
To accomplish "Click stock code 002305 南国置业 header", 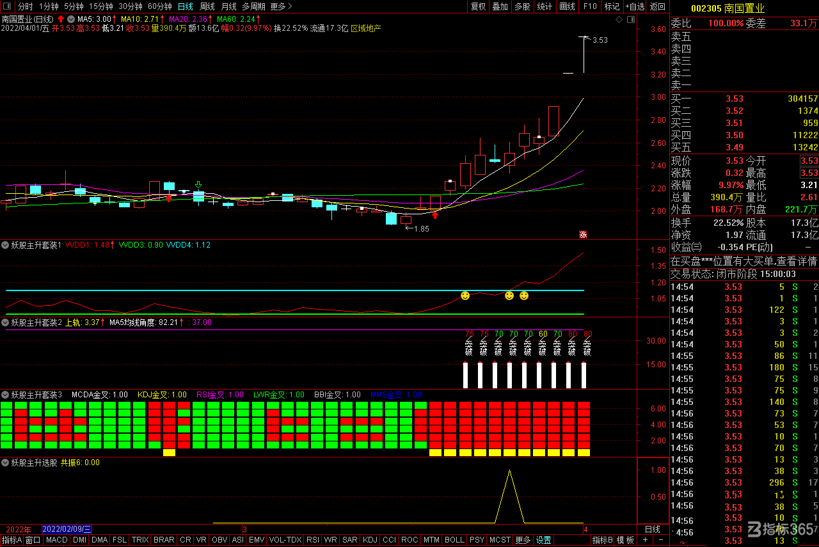I will point(728,8).
